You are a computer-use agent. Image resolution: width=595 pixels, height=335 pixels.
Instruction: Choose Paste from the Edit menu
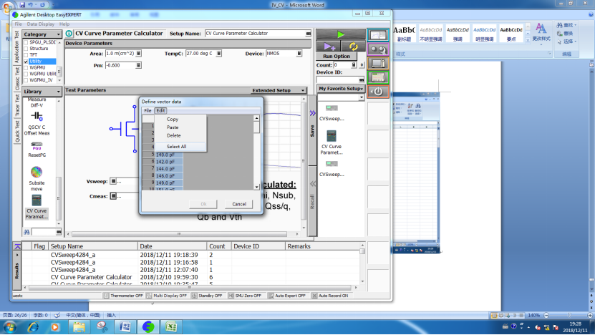[x=173, y=127]
